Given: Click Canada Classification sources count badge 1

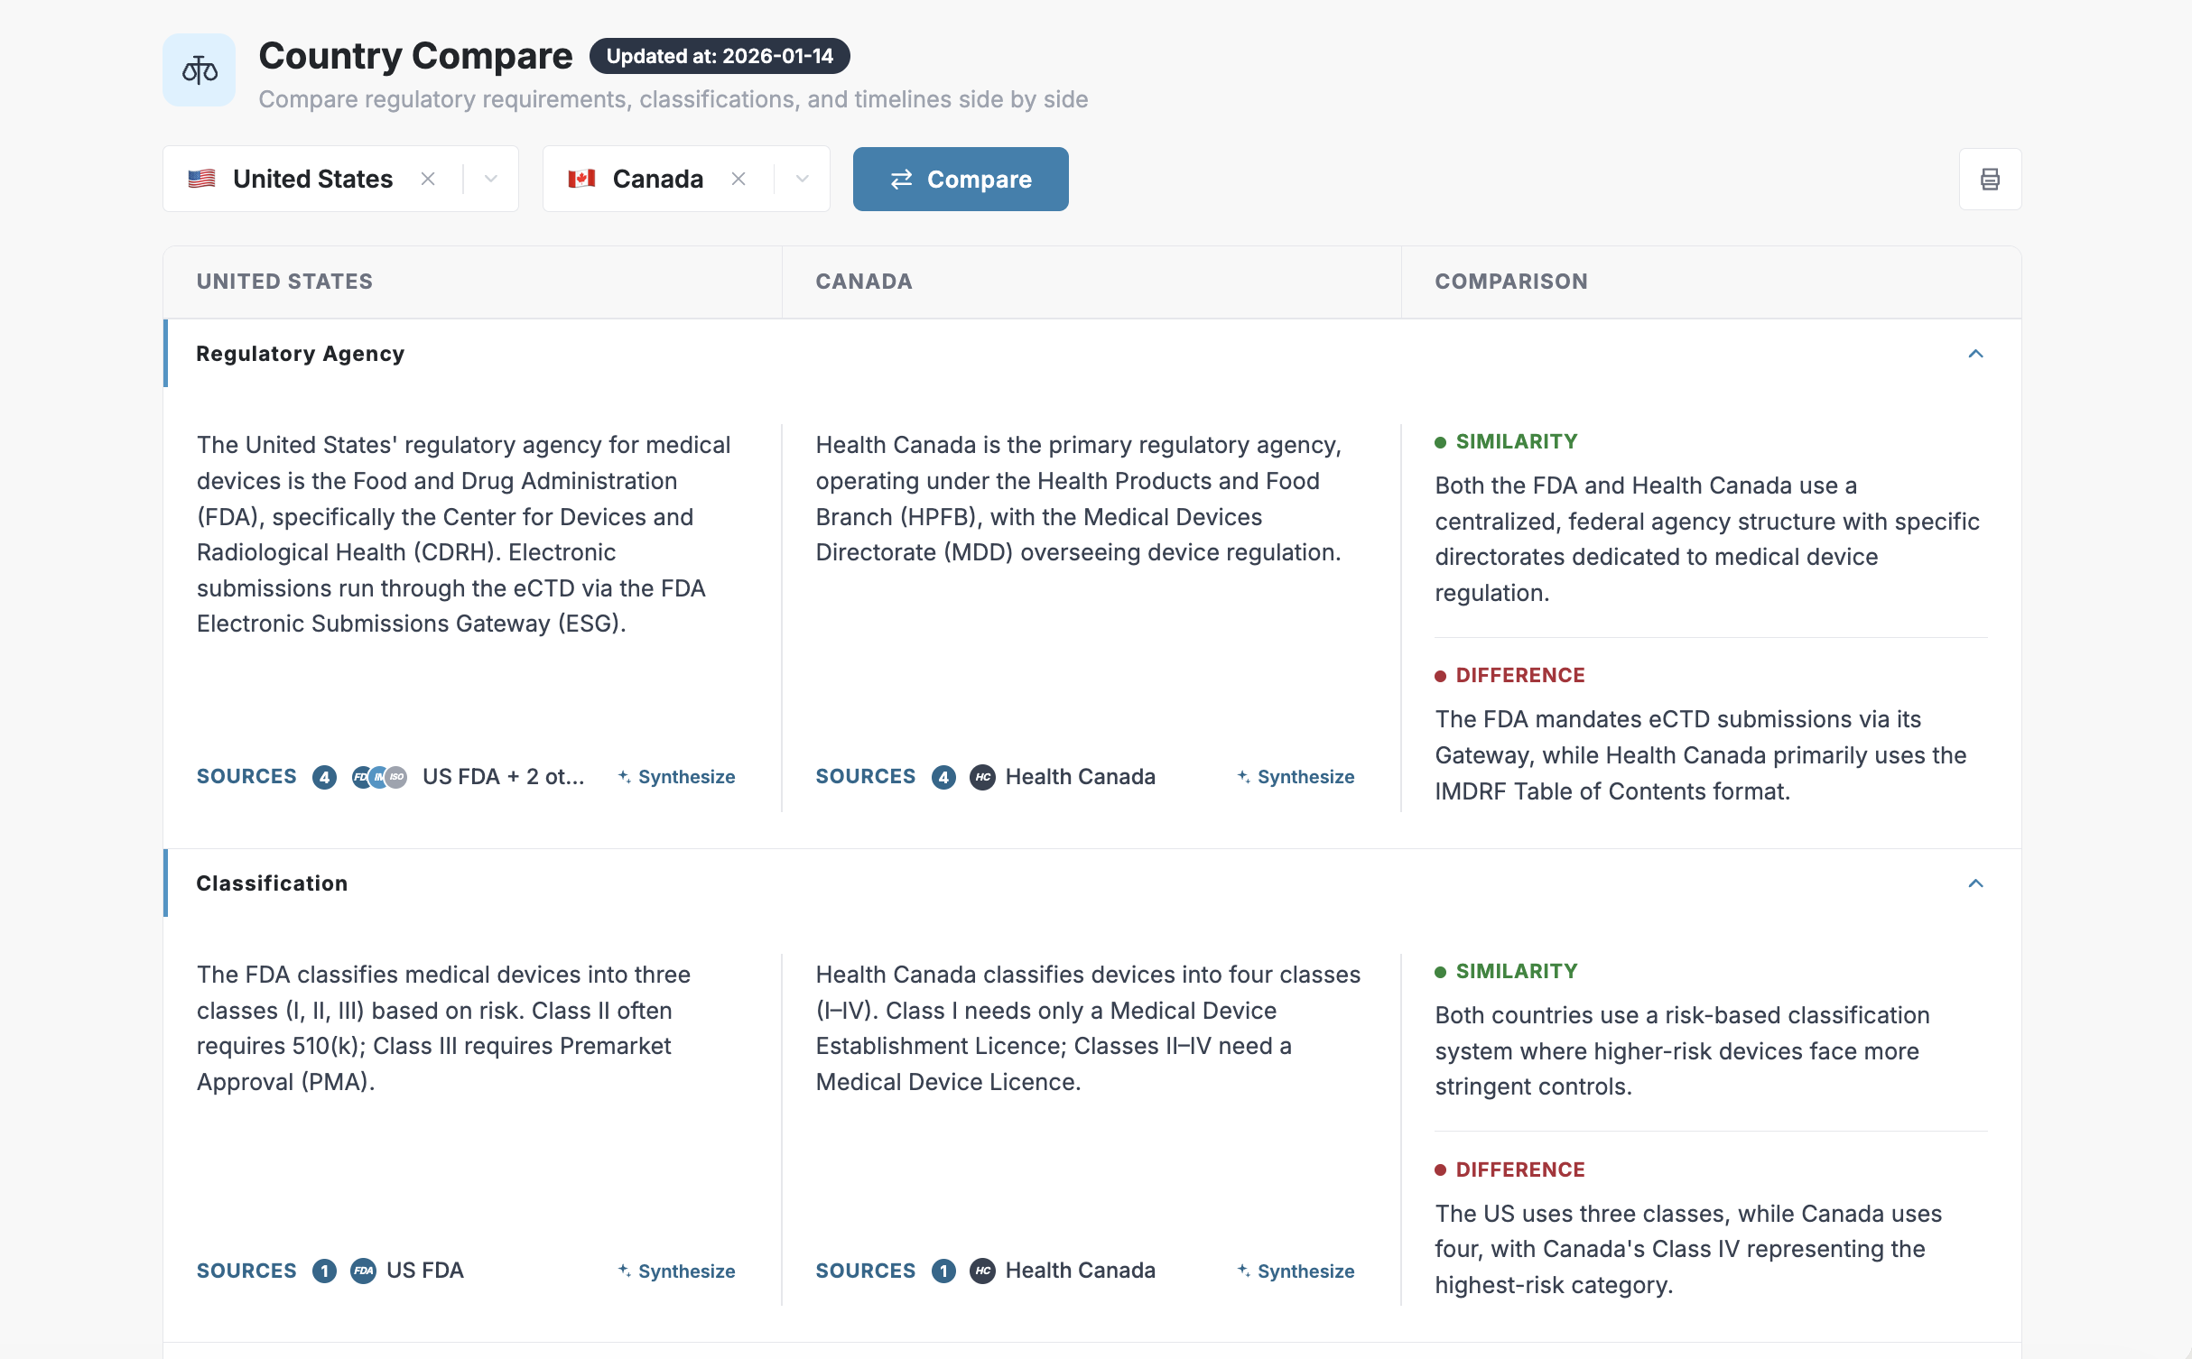Looking at the screenshot, I should pos(943,1271).
